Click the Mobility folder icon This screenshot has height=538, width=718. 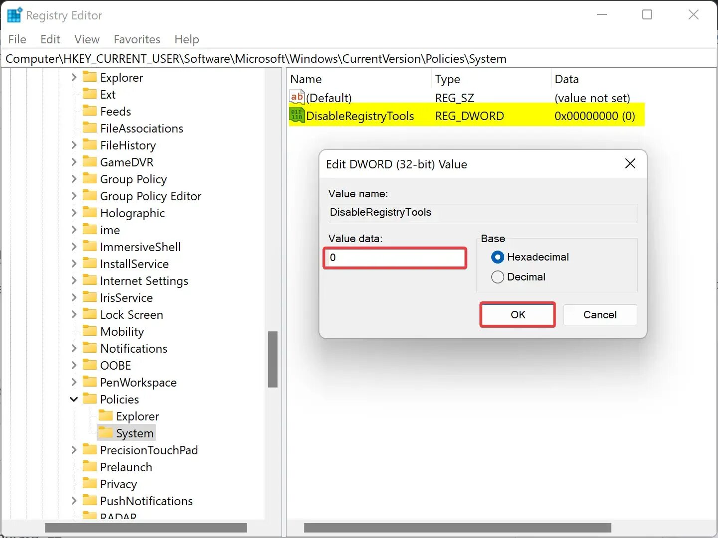90,331
